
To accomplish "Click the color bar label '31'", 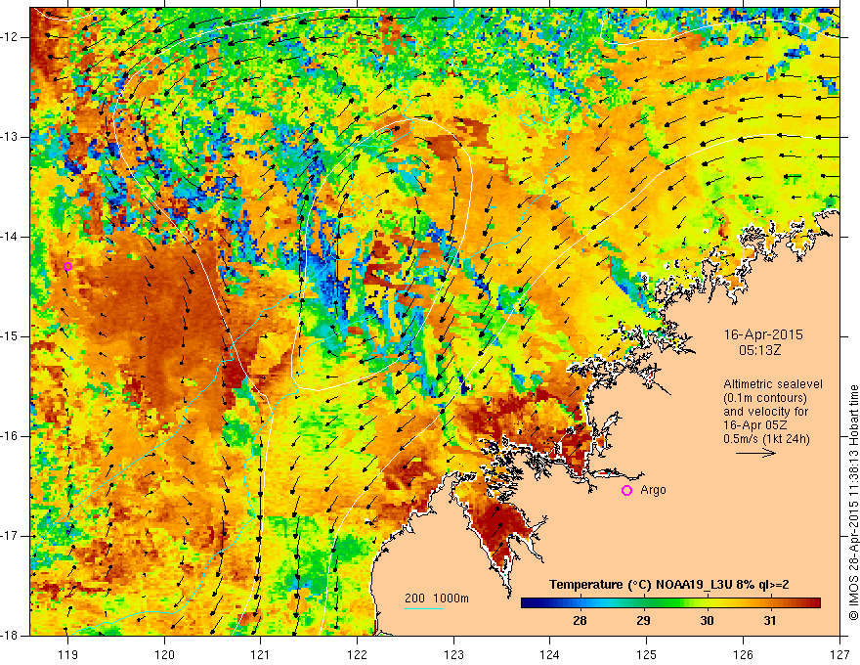I will [770, 621].
